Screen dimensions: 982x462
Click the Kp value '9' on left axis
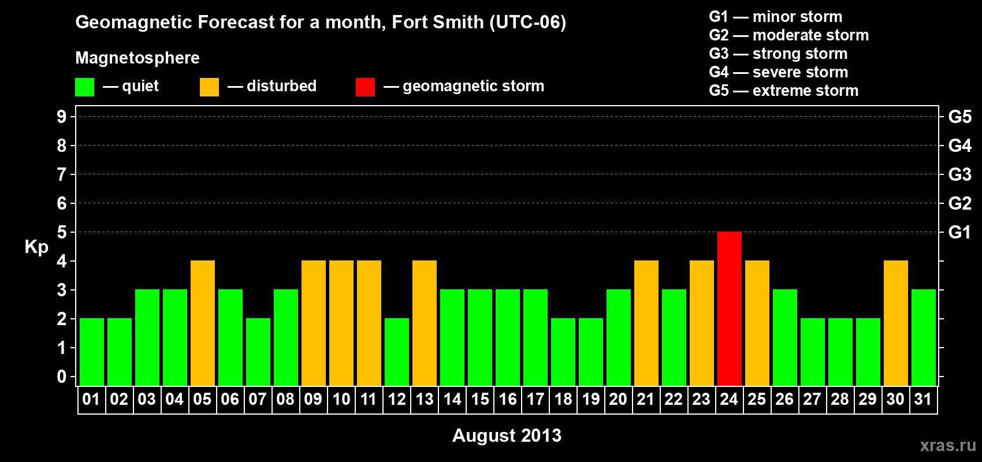coord(62,117)
